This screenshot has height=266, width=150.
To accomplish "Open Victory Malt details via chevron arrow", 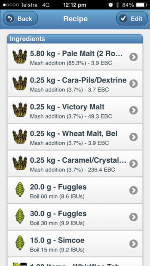I will pos(134,110).
